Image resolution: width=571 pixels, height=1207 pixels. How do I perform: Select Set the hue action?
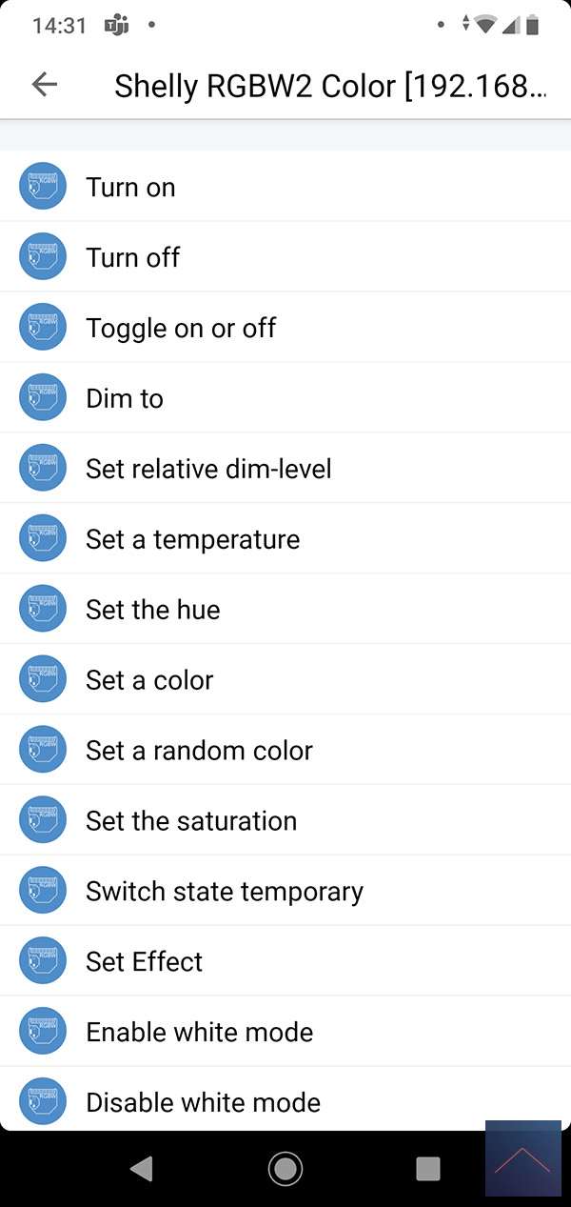click(153, 610)
